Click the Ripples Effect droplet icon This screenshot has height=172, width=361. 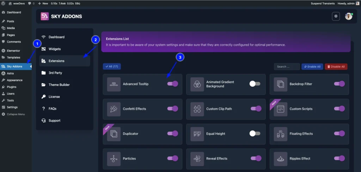point(280,159)
